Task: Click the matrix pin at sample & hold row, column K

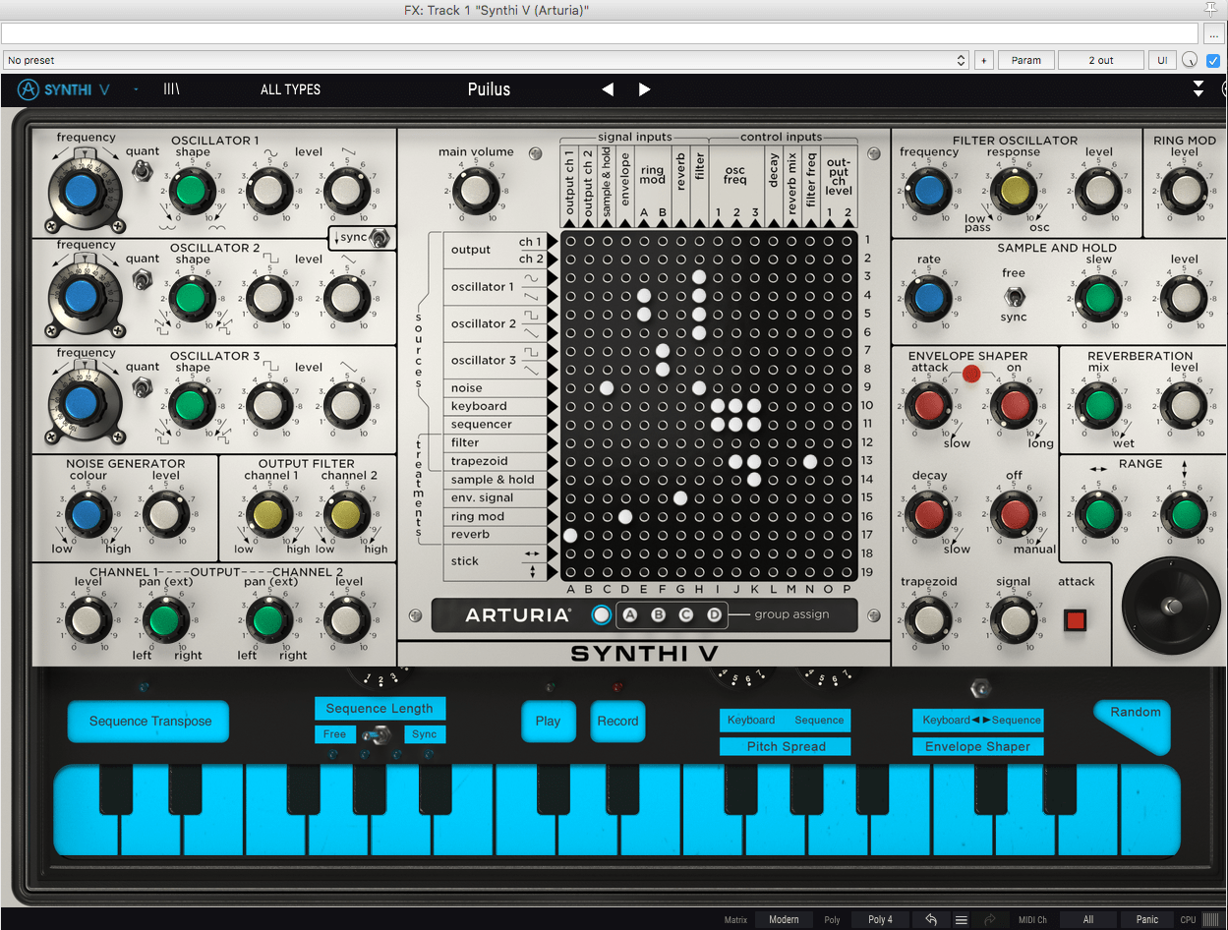Action: (x=754, y=480)
